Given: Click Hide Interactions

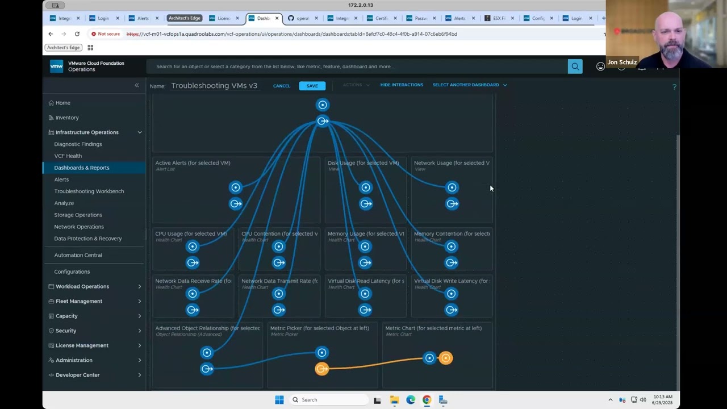Looking at the screenshot, I should pyautogui.click(x=402, y=85).
